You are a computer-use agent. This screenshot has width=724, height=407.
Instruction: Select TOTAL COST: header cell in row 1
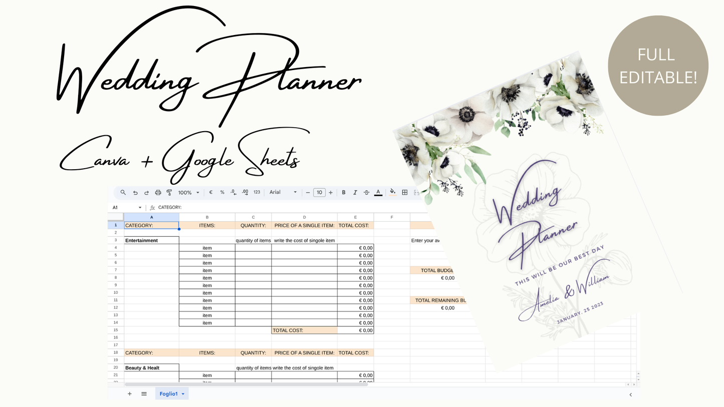[x=356, y=225]
